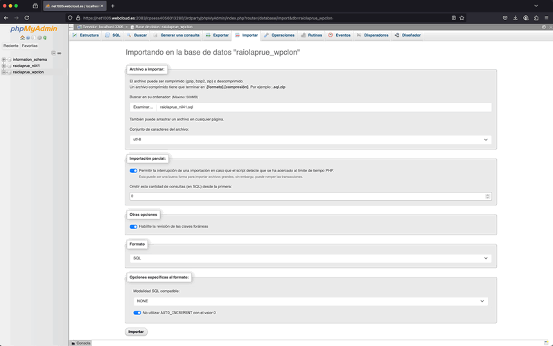Go to phpMyAdmin home via house icon
The image size is (553, 346).
22,37
